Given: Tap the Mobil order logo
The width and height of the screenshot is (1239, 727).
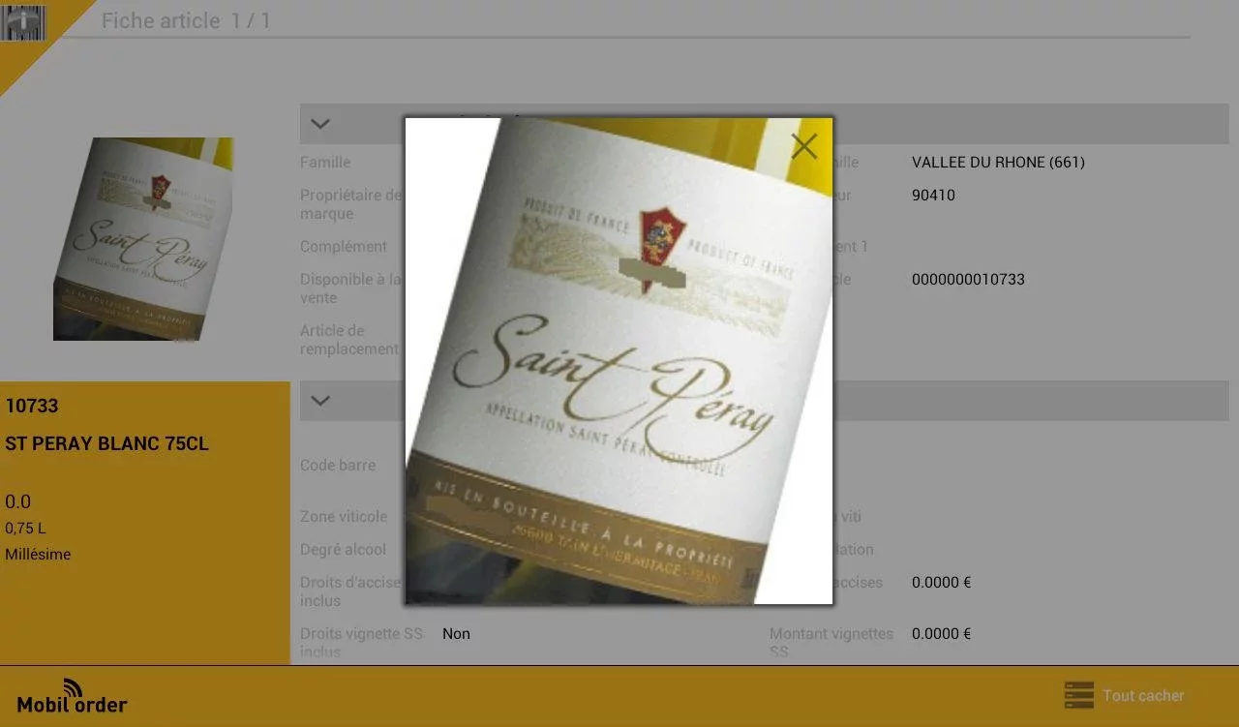Looking at the screenshot, I should (x=72, y=697).
